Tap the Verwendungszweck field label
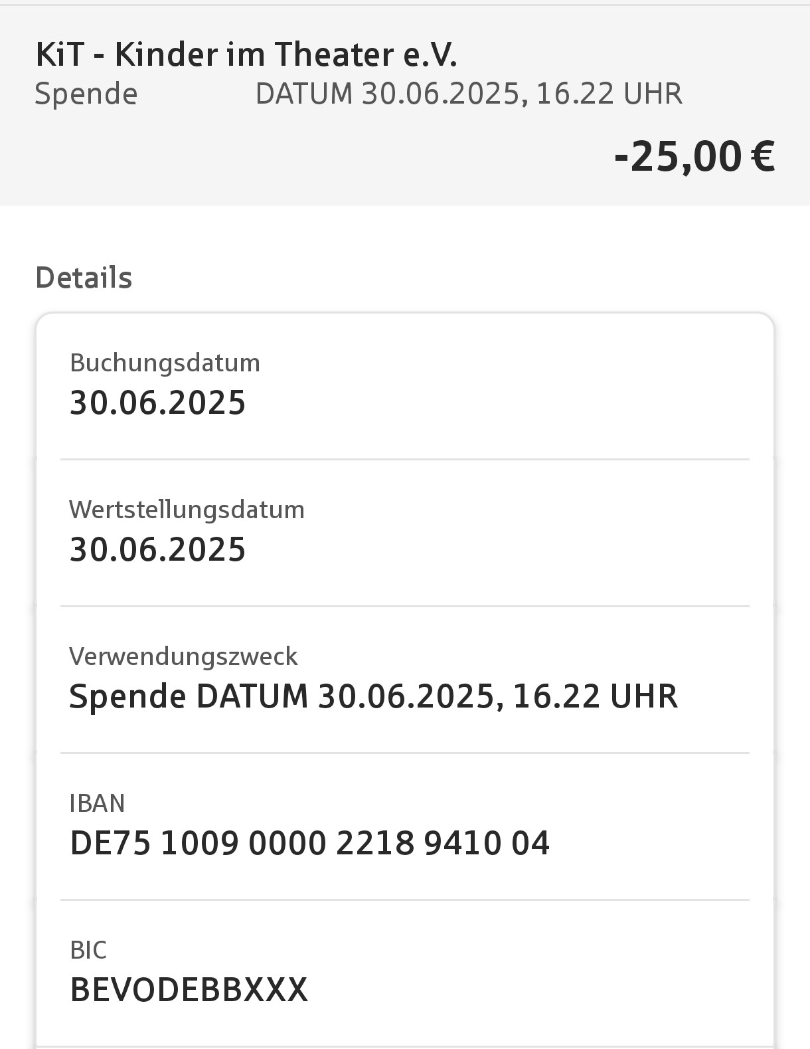This screenshot has width=810, height=1049. pos(183,656)
